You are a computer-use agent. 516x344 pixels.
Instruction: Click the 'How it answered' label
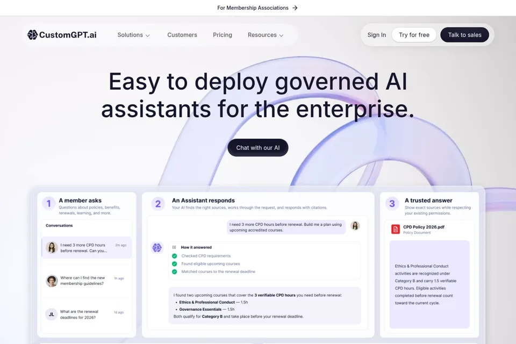[x=196, y=247]
